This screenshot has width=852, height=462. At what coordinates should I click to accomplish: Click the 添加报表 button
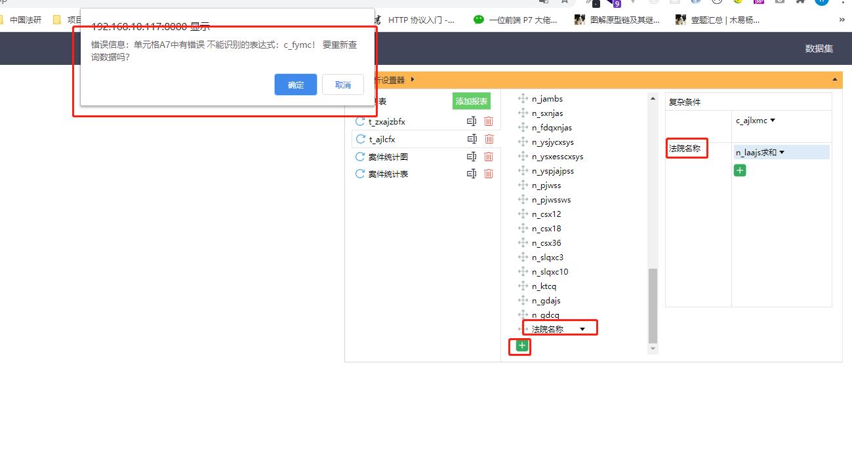pyautogui.click(x=472, y=102)
